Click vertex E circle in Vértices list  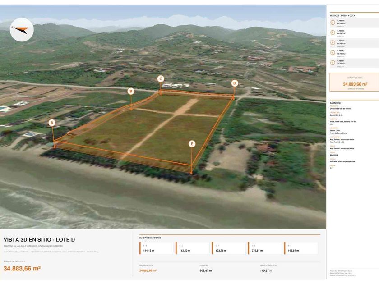click(x=333, y=63)
